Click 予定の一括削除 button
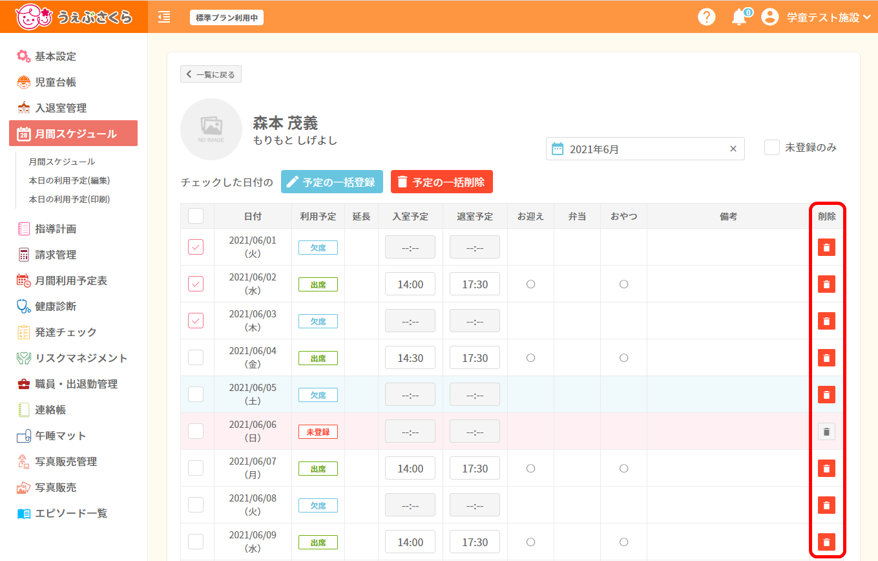This screenshot has width=878, height=561. point(442,182)
